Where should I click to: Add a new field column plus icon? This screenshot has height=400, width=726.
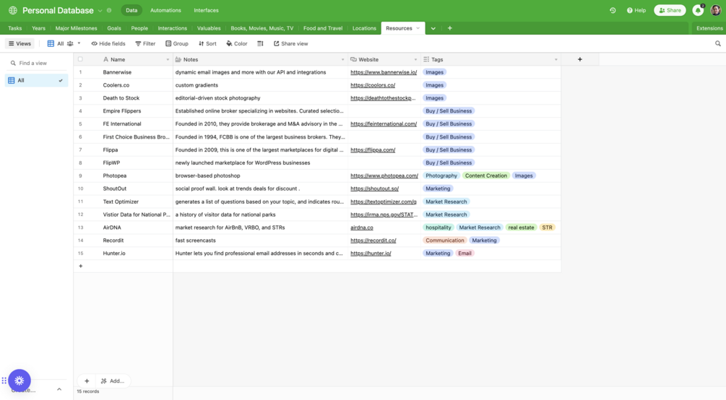pos(579,59)
